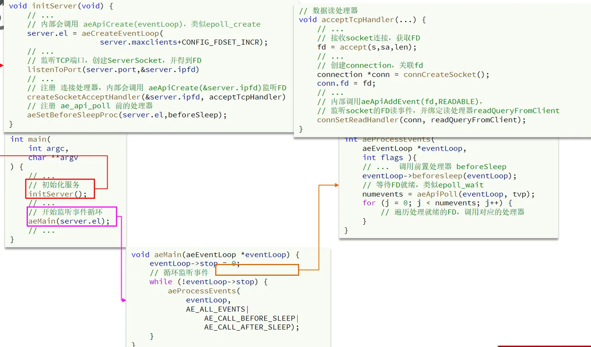The image size is (591, 347).
Task: Click connSetReadHandler(conn, readQueryFromClient); line
Action: tap(422, 120)
